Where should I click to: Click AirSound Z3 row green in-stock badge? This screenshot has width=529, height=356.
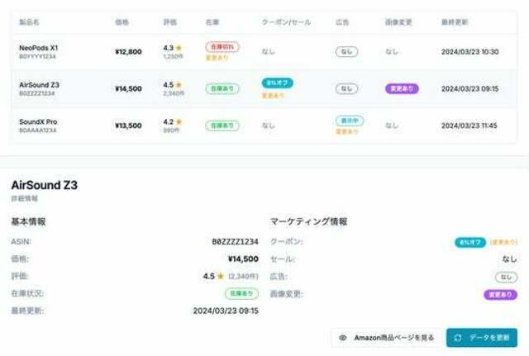point(222,88)
